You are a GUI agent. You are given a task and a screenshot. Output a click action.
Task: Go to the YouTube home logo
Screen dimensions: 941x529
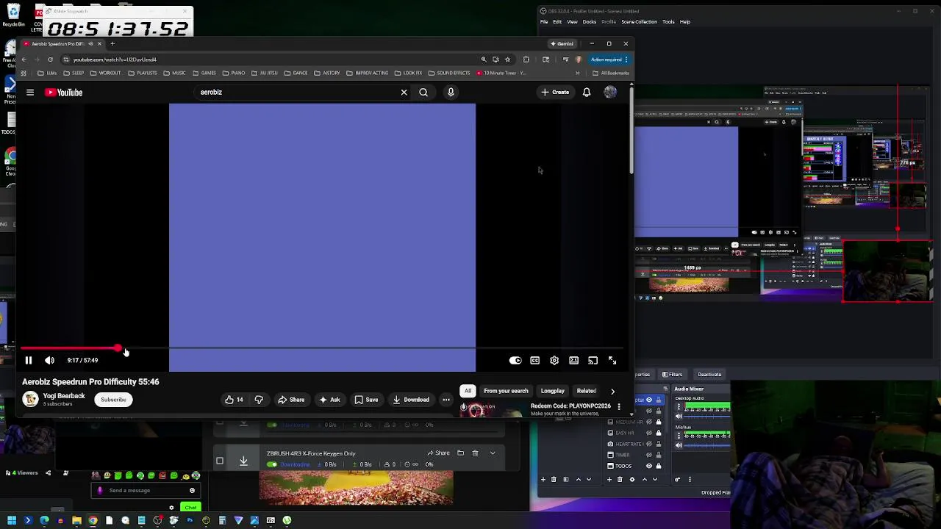64,93
